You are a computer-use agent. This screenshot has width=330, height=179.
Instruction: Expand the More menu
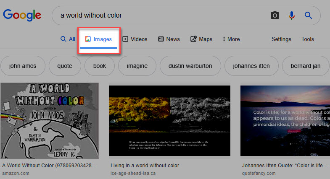(231, 39)
